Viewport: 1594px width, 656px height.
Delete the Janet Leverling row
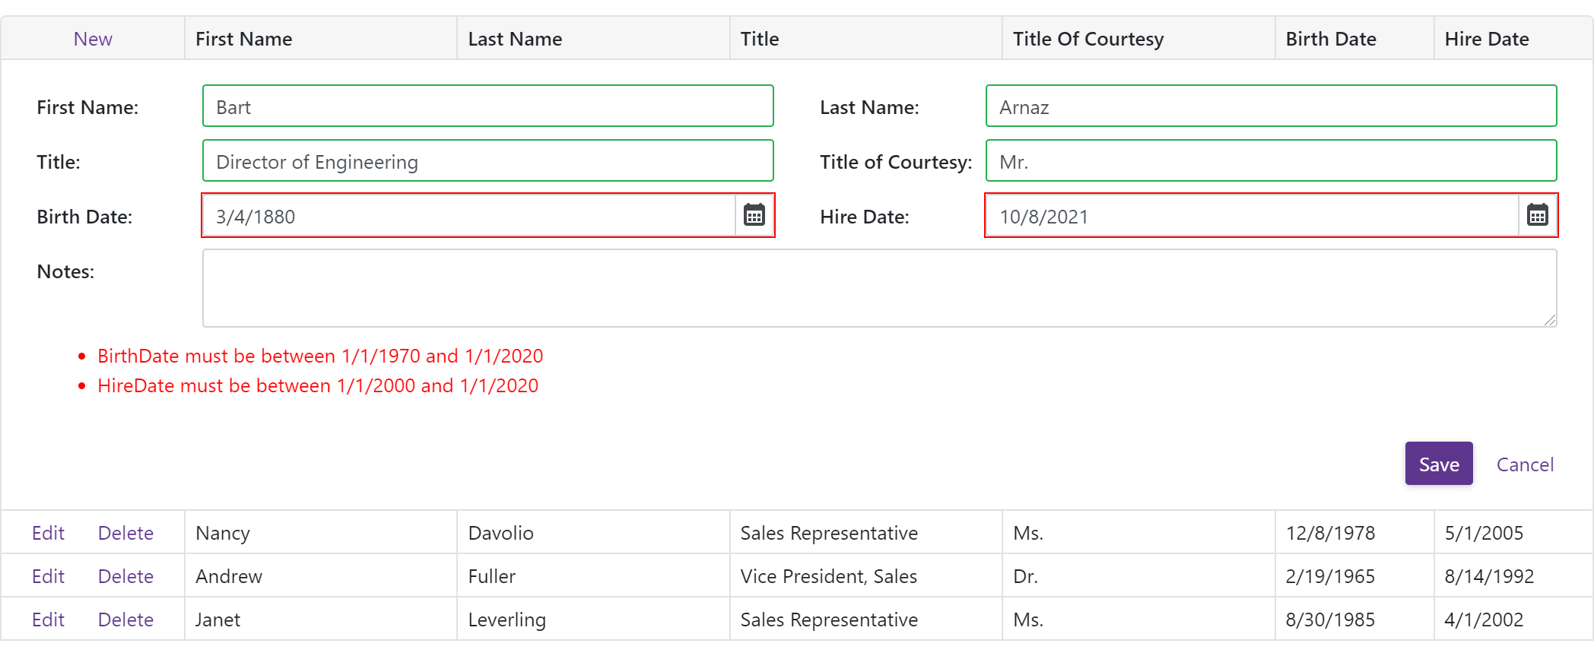point(125,620)
